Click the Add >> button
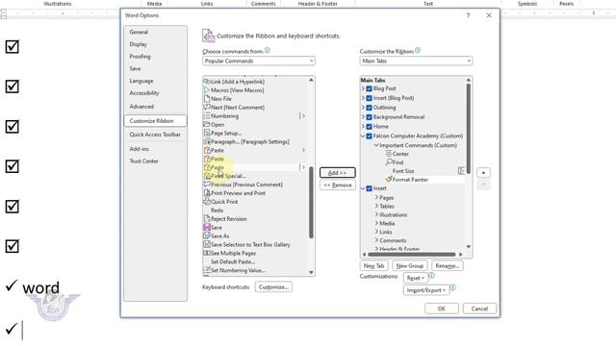616x346 pixels. click(338, 173)
